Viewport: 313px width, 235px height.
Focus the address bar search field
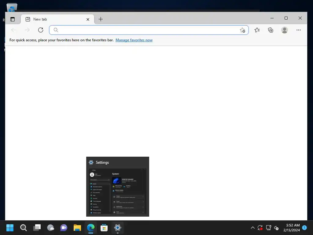pos(149,30)
